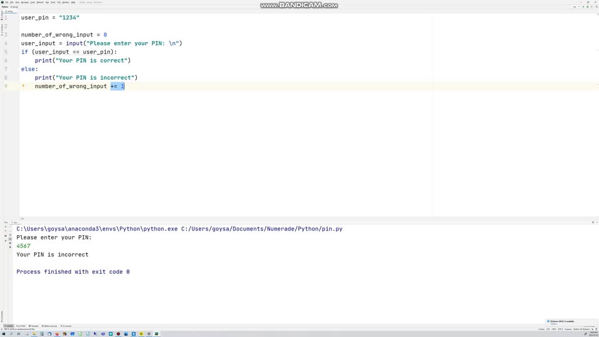Image resolution: width=599 pixels, height=337 pixels.
Task: Click on code line 1 user_pin assignment
Action: (x=50, y=18)
